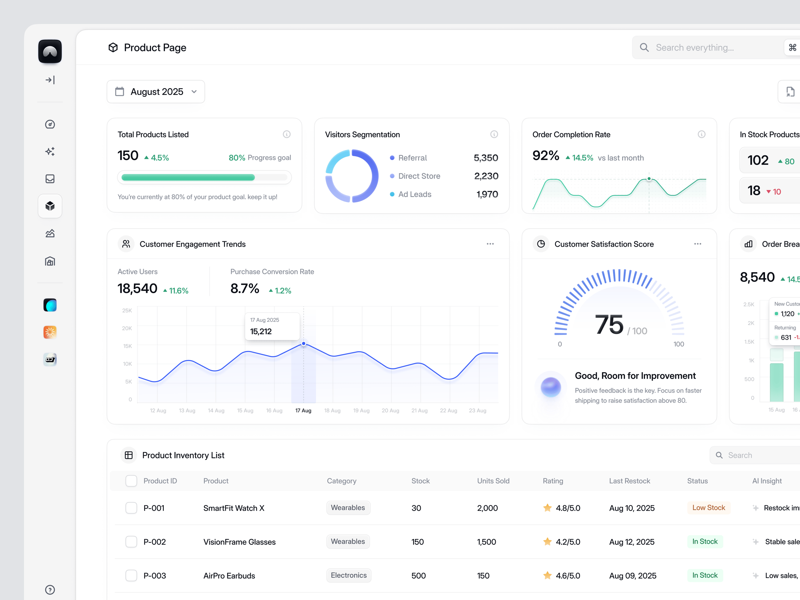Viewport: 800px width, 600px height.
Task: Click the Wearables category tag on VisionFrame Glasses
Action: 347,542
